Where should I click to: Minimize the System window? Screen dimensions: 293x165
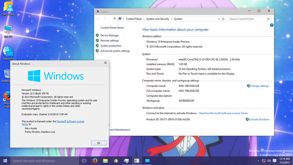pyautogui.click(x=249, y=11)
